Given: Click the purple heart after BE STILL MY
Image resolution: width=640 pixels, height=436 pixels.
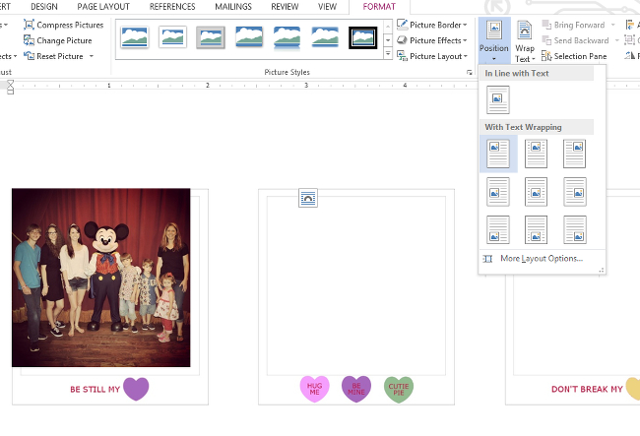Looking at the screenshot, I should click(136, 389).
